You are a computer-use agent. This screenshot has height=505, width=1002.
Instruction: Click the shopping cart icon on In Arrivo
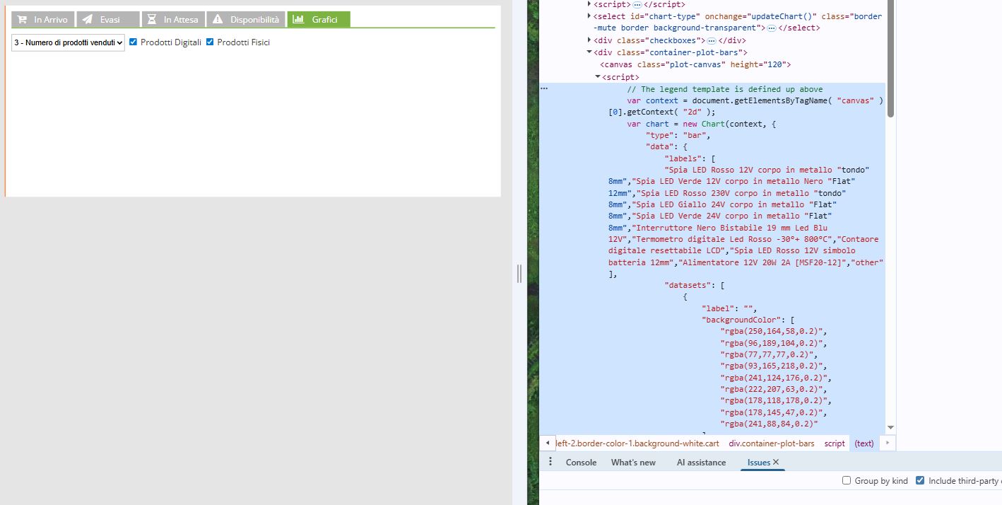[x=22, y=20]
